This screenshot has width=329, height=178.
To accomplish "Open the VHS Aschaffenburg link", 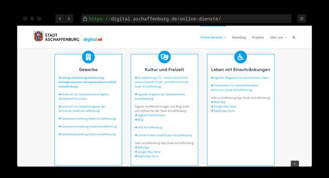I will click(148, 127).
